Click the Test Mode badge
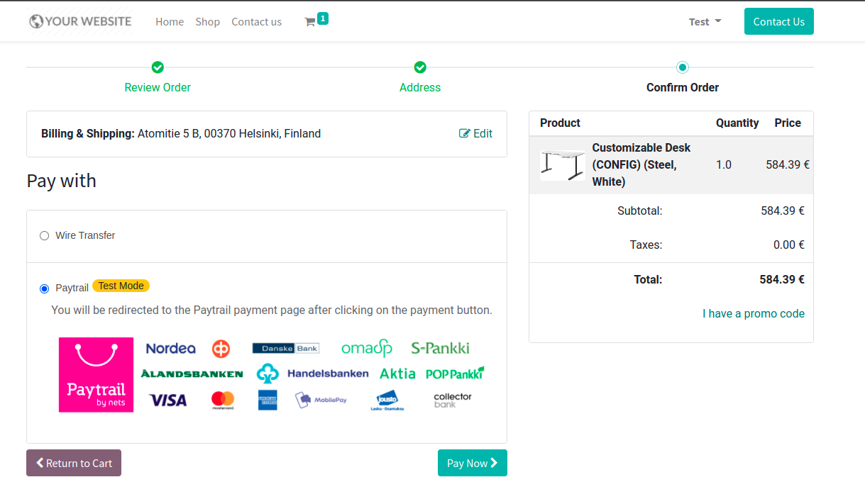Image resolution: width=865 pixels, height=499 pixels. tap(121, 286)
